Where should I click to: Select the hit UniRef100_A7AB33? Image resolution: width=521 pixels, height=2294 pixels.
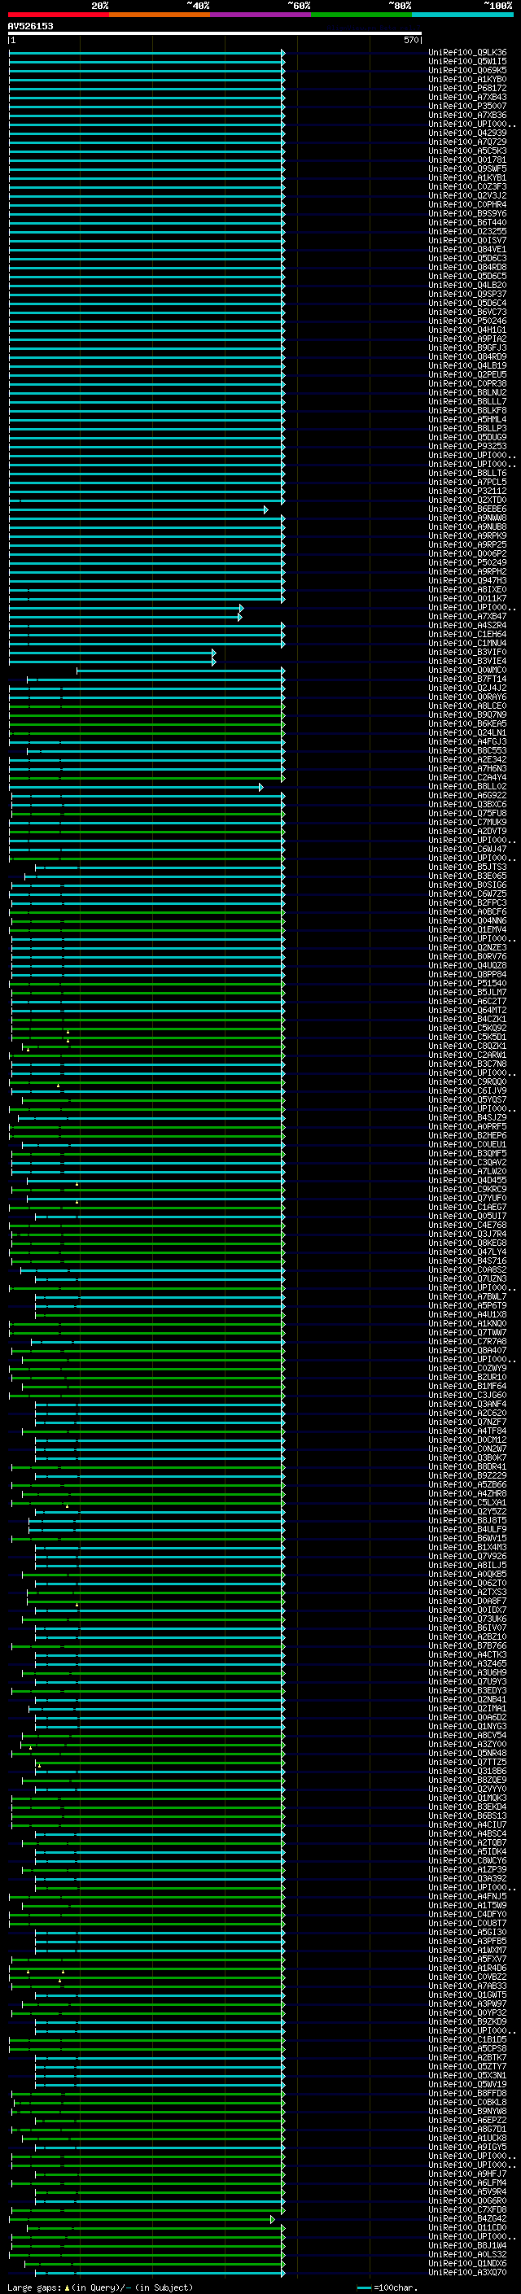pos(467,1986)
